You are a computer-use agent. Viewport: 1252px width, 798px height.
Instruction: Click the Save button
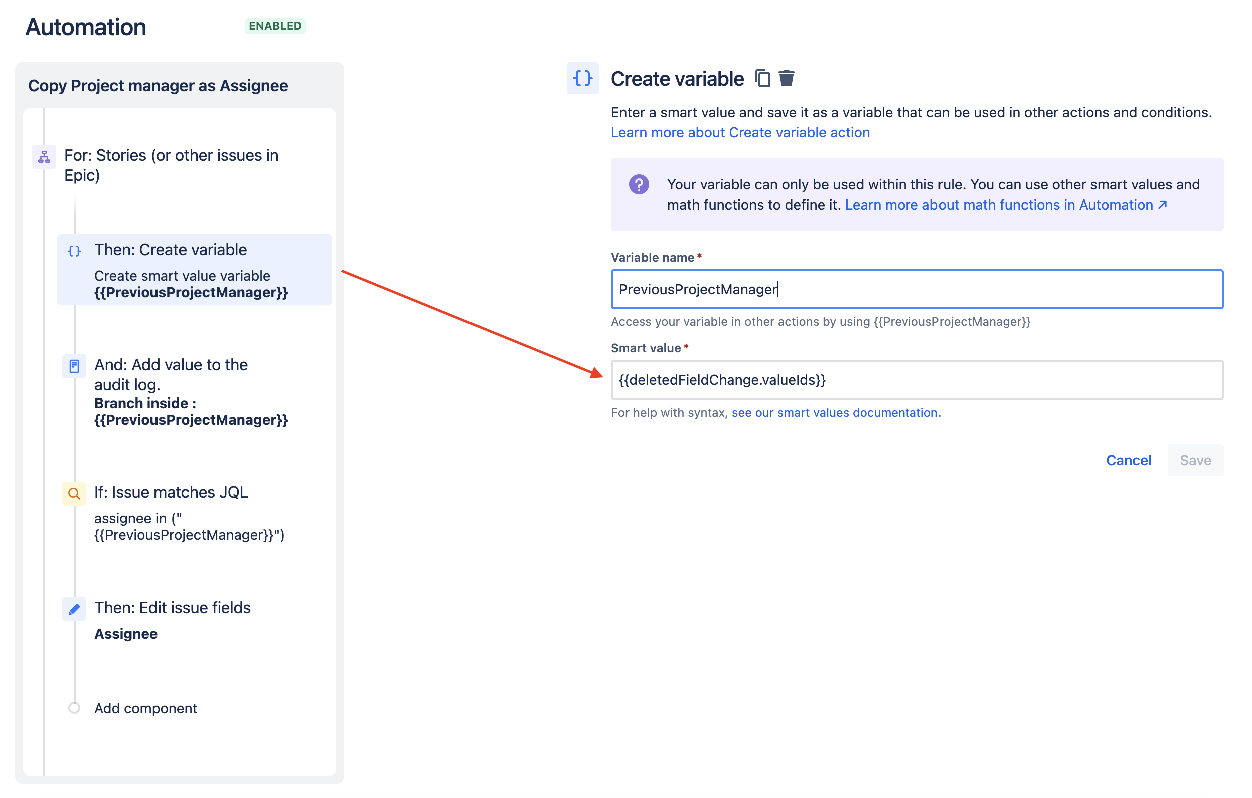1195,460
